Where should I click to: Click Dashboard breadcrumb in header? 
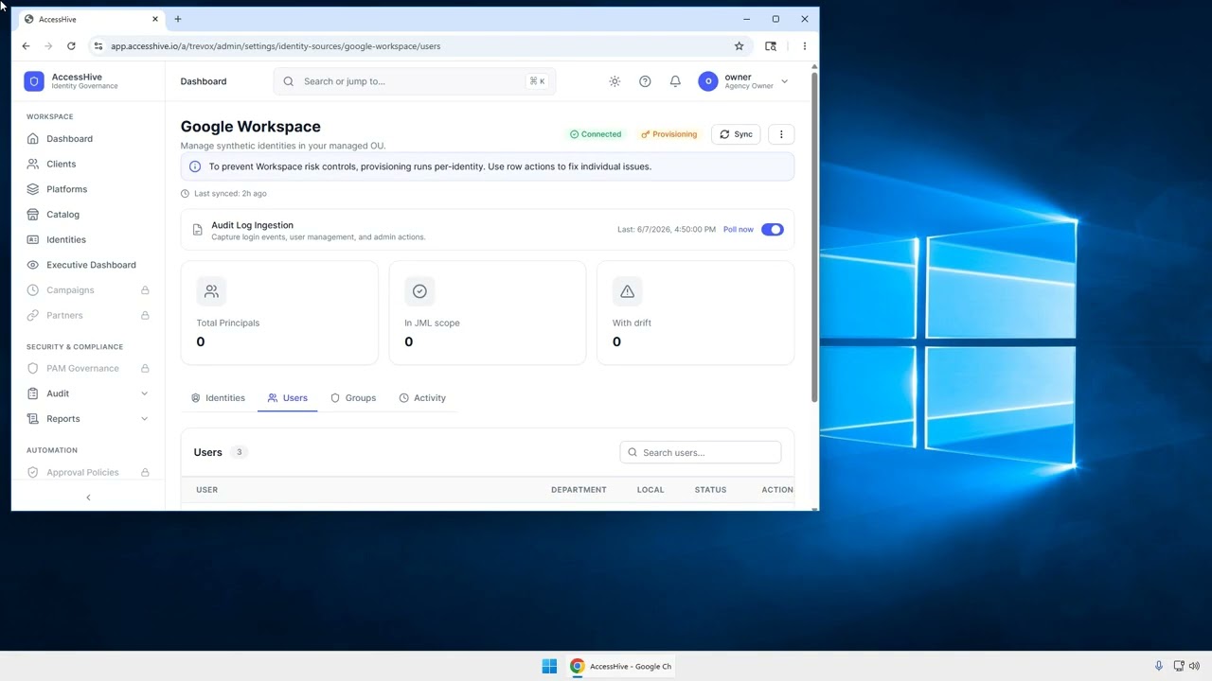click(204, 81)
